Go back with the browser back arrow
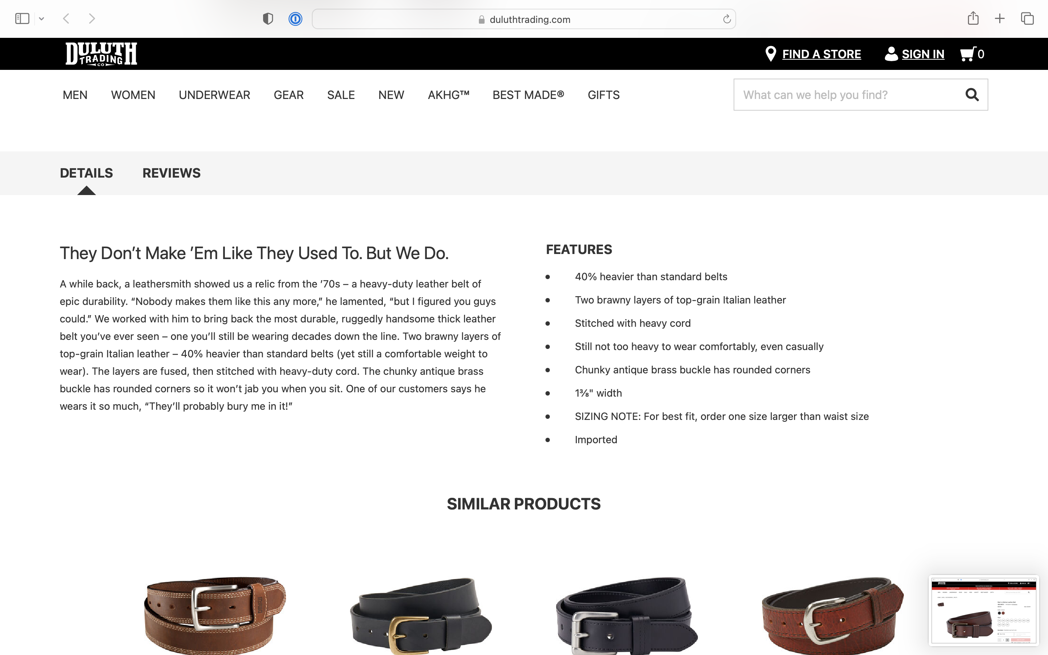 coord(66,19)
